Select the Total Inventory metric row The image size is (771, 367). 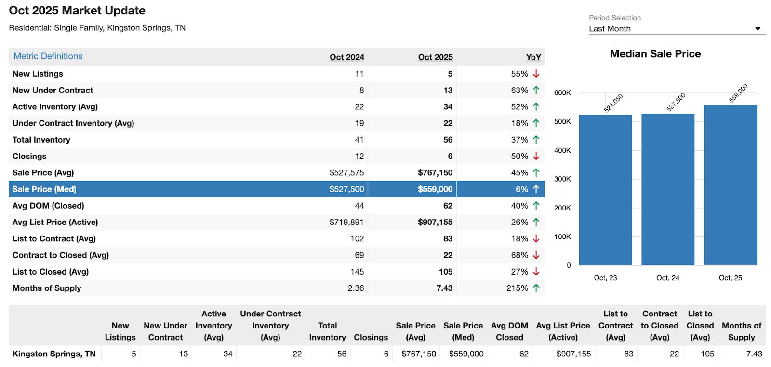pos(41,140)
